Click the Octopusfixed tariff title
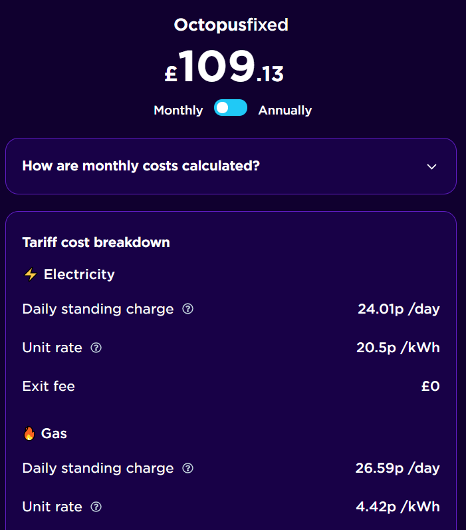This screenshot has height=530, width=466. (x=231, y=25)
